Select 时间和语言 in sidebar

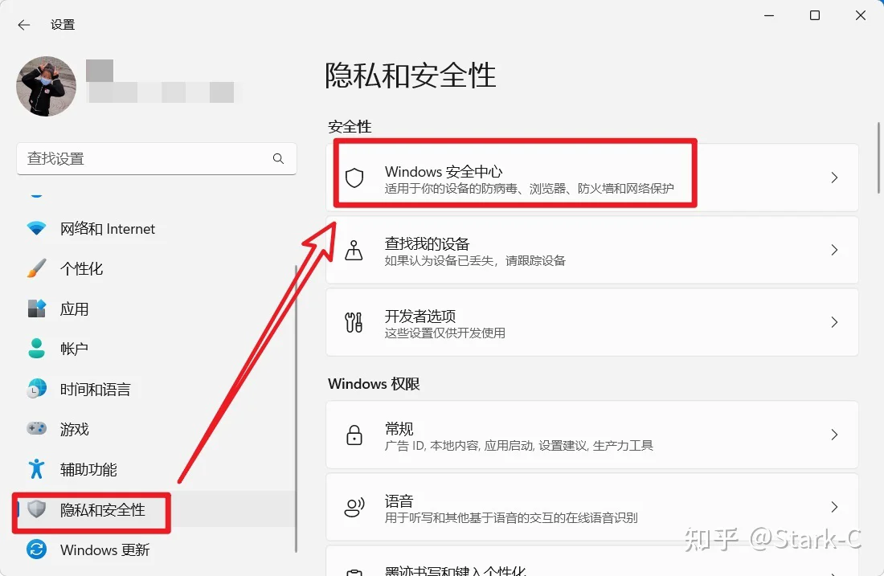click(x=96, y=389)
